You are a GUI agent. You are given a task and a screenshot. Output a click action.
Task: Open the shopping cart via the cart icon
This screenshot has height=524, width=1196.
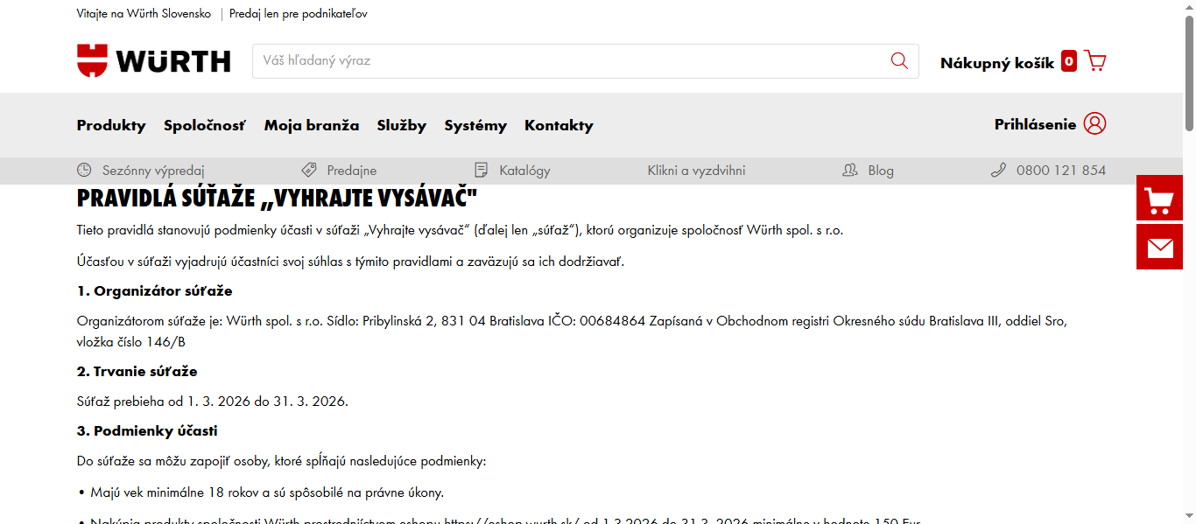coord(1094,60)
